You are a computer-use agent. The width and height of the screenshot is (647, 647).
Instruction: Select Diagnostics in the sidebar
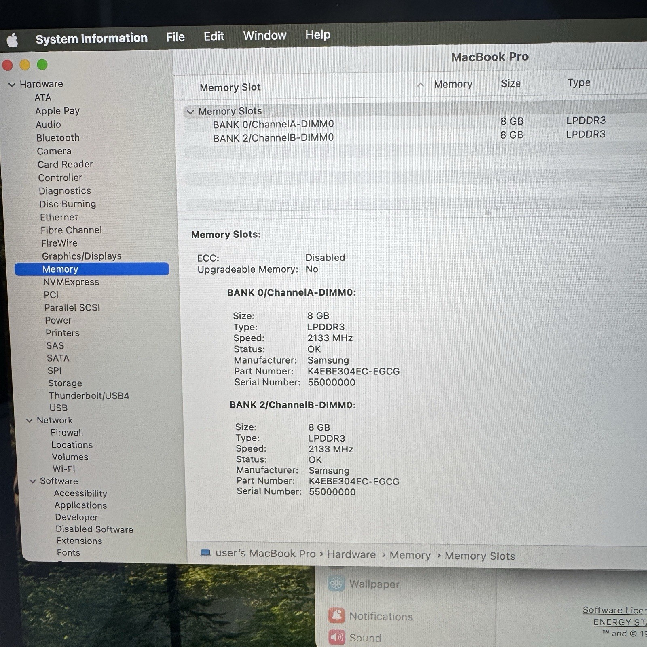[65, 191]
